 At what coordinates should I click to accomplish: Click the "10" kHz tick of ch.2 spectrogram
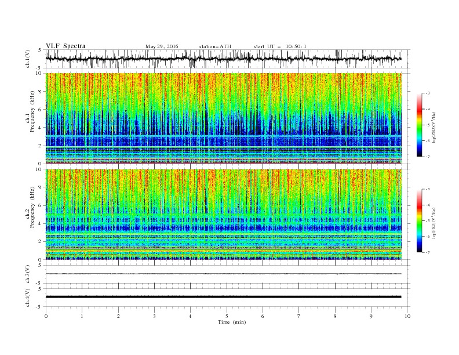click(40, 169)
